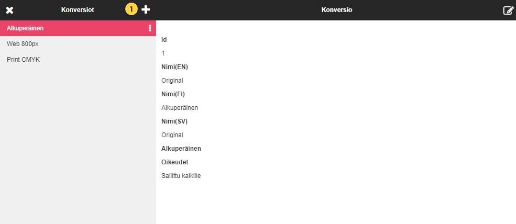Close the Konversiot panel with the X icon
This screenshot has height=224, width=516.
pos(9,10)
